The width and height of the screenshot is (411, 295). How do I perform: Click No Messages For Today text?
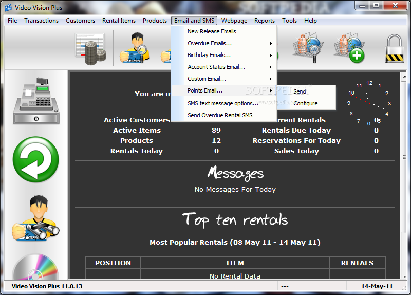(x=235, y=189)
